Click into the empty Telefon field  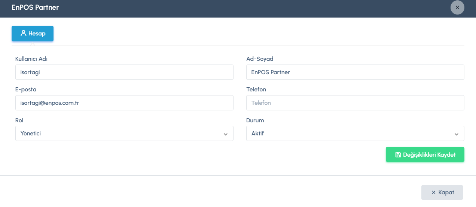pos(355,103)
